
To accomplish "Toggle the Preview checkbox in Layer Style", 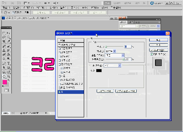I will click(152, 54).
